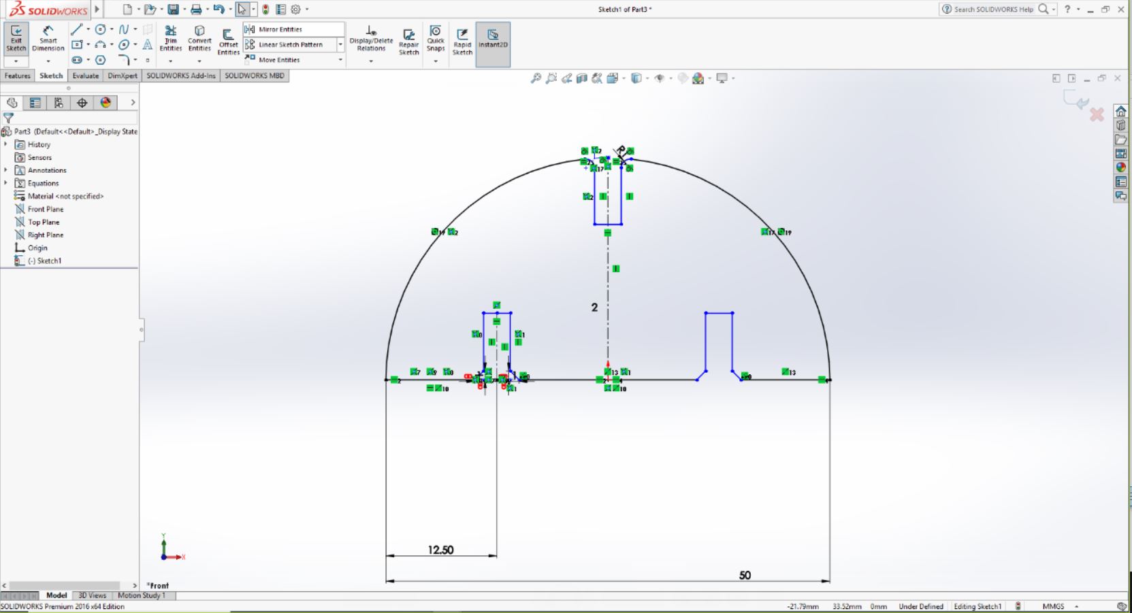Open the Design Library task pane

(x=1120, y=125)
